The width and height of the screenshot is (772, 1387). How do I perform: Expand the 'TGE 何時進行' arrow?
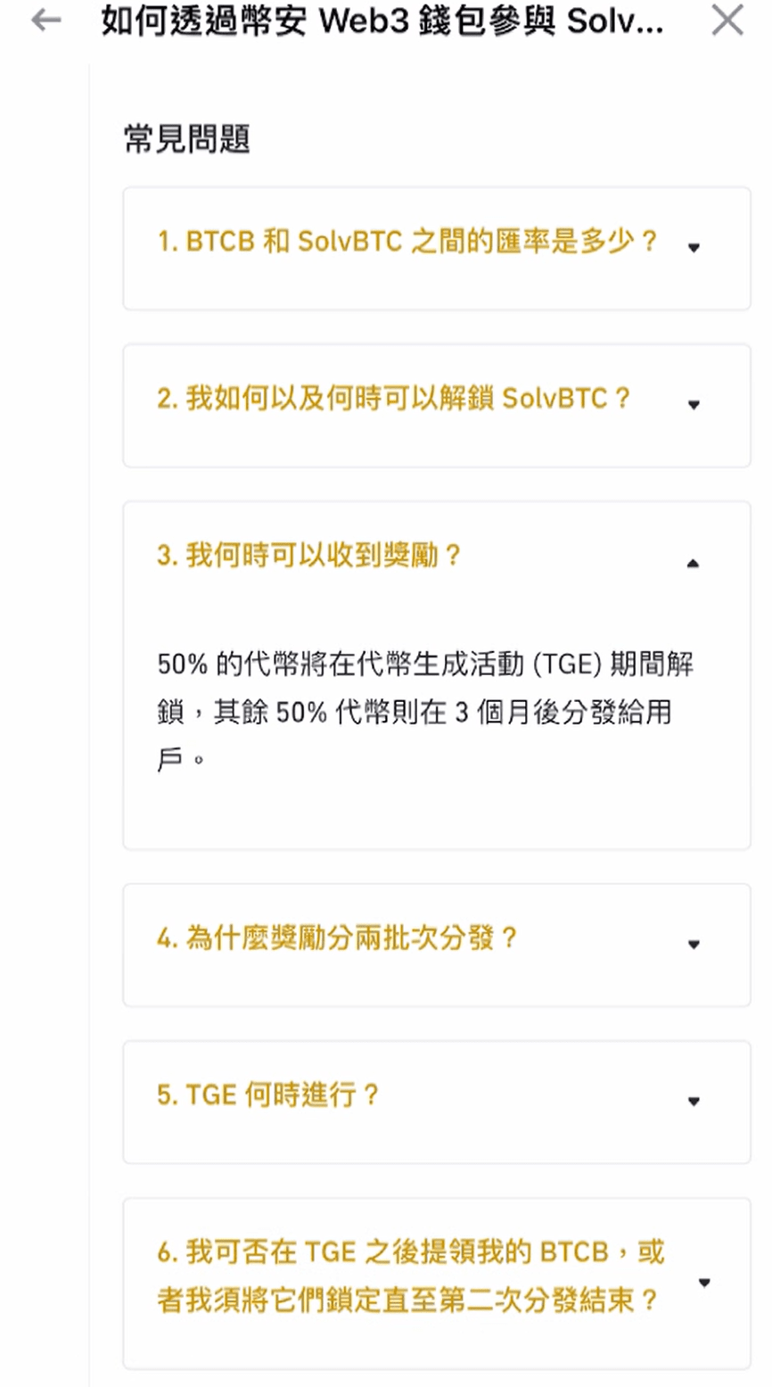coord(694,1101)
